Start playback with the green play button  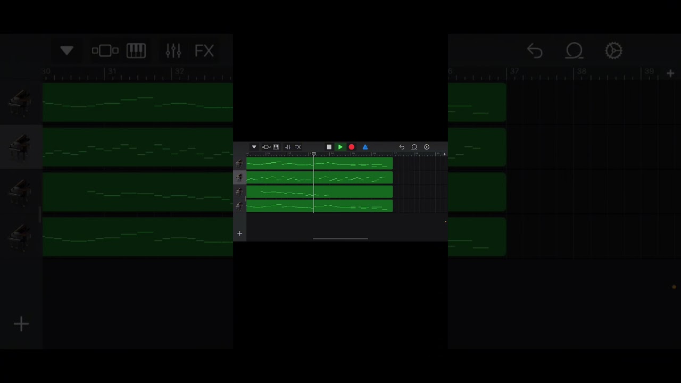point(340,147)
